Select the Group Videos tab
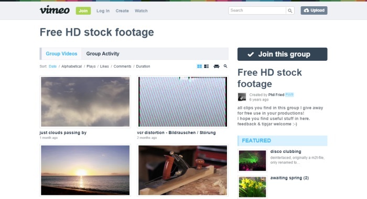Screen dimensions: 367x199 pyautogui.click(x=61, y=54)
